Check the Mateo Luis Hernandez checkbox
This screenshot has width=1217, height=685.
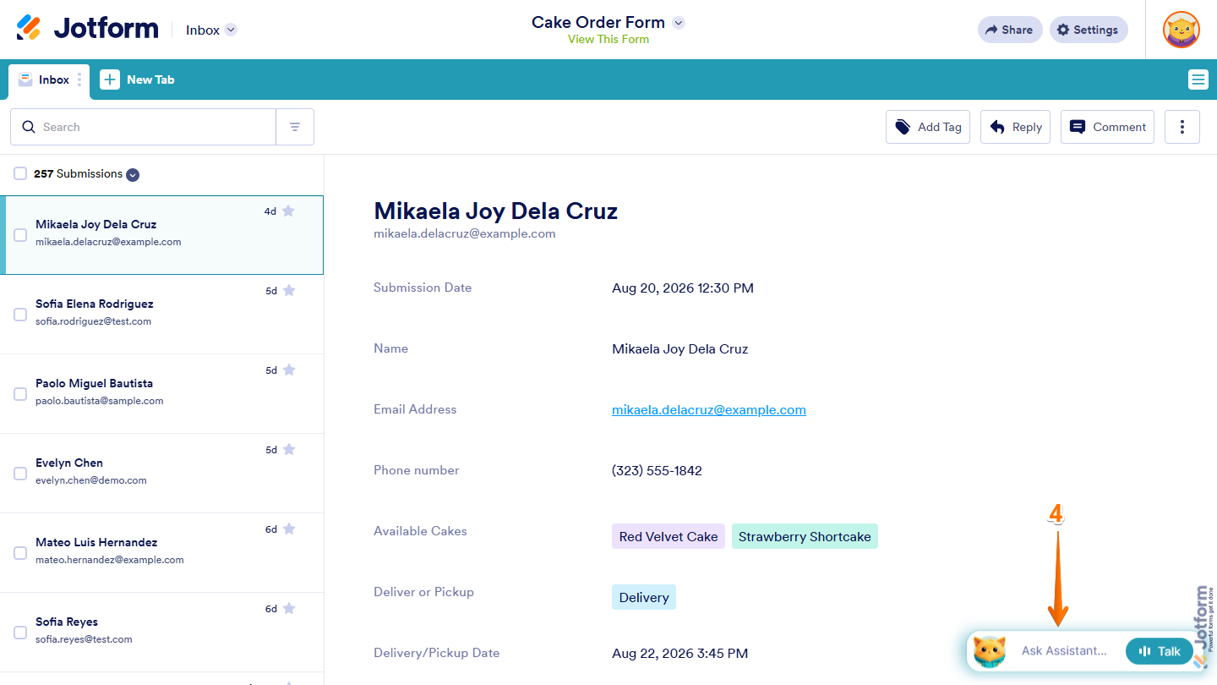[20, 553]
